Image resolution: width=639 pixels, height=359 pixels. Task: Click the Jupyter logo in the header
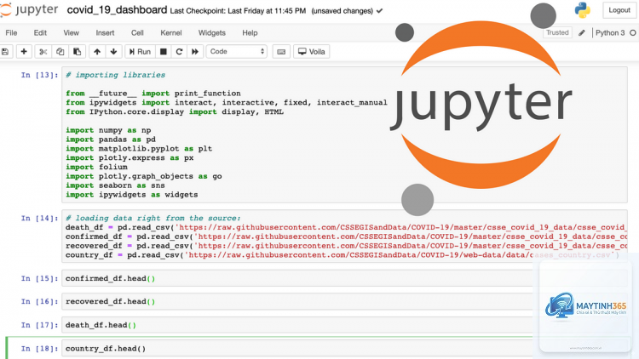(x=28, y=10)
